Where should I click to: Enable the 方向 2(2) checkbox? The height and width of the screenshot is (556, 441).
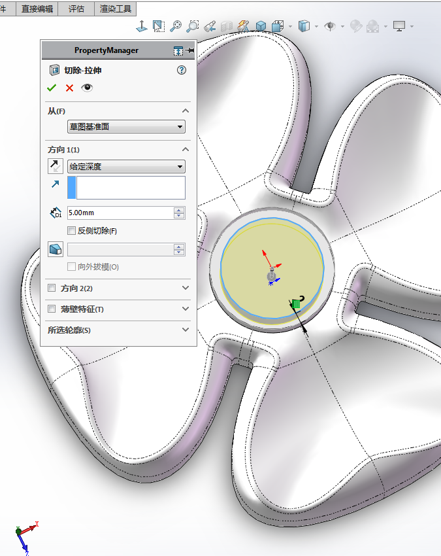click(52, 288)
